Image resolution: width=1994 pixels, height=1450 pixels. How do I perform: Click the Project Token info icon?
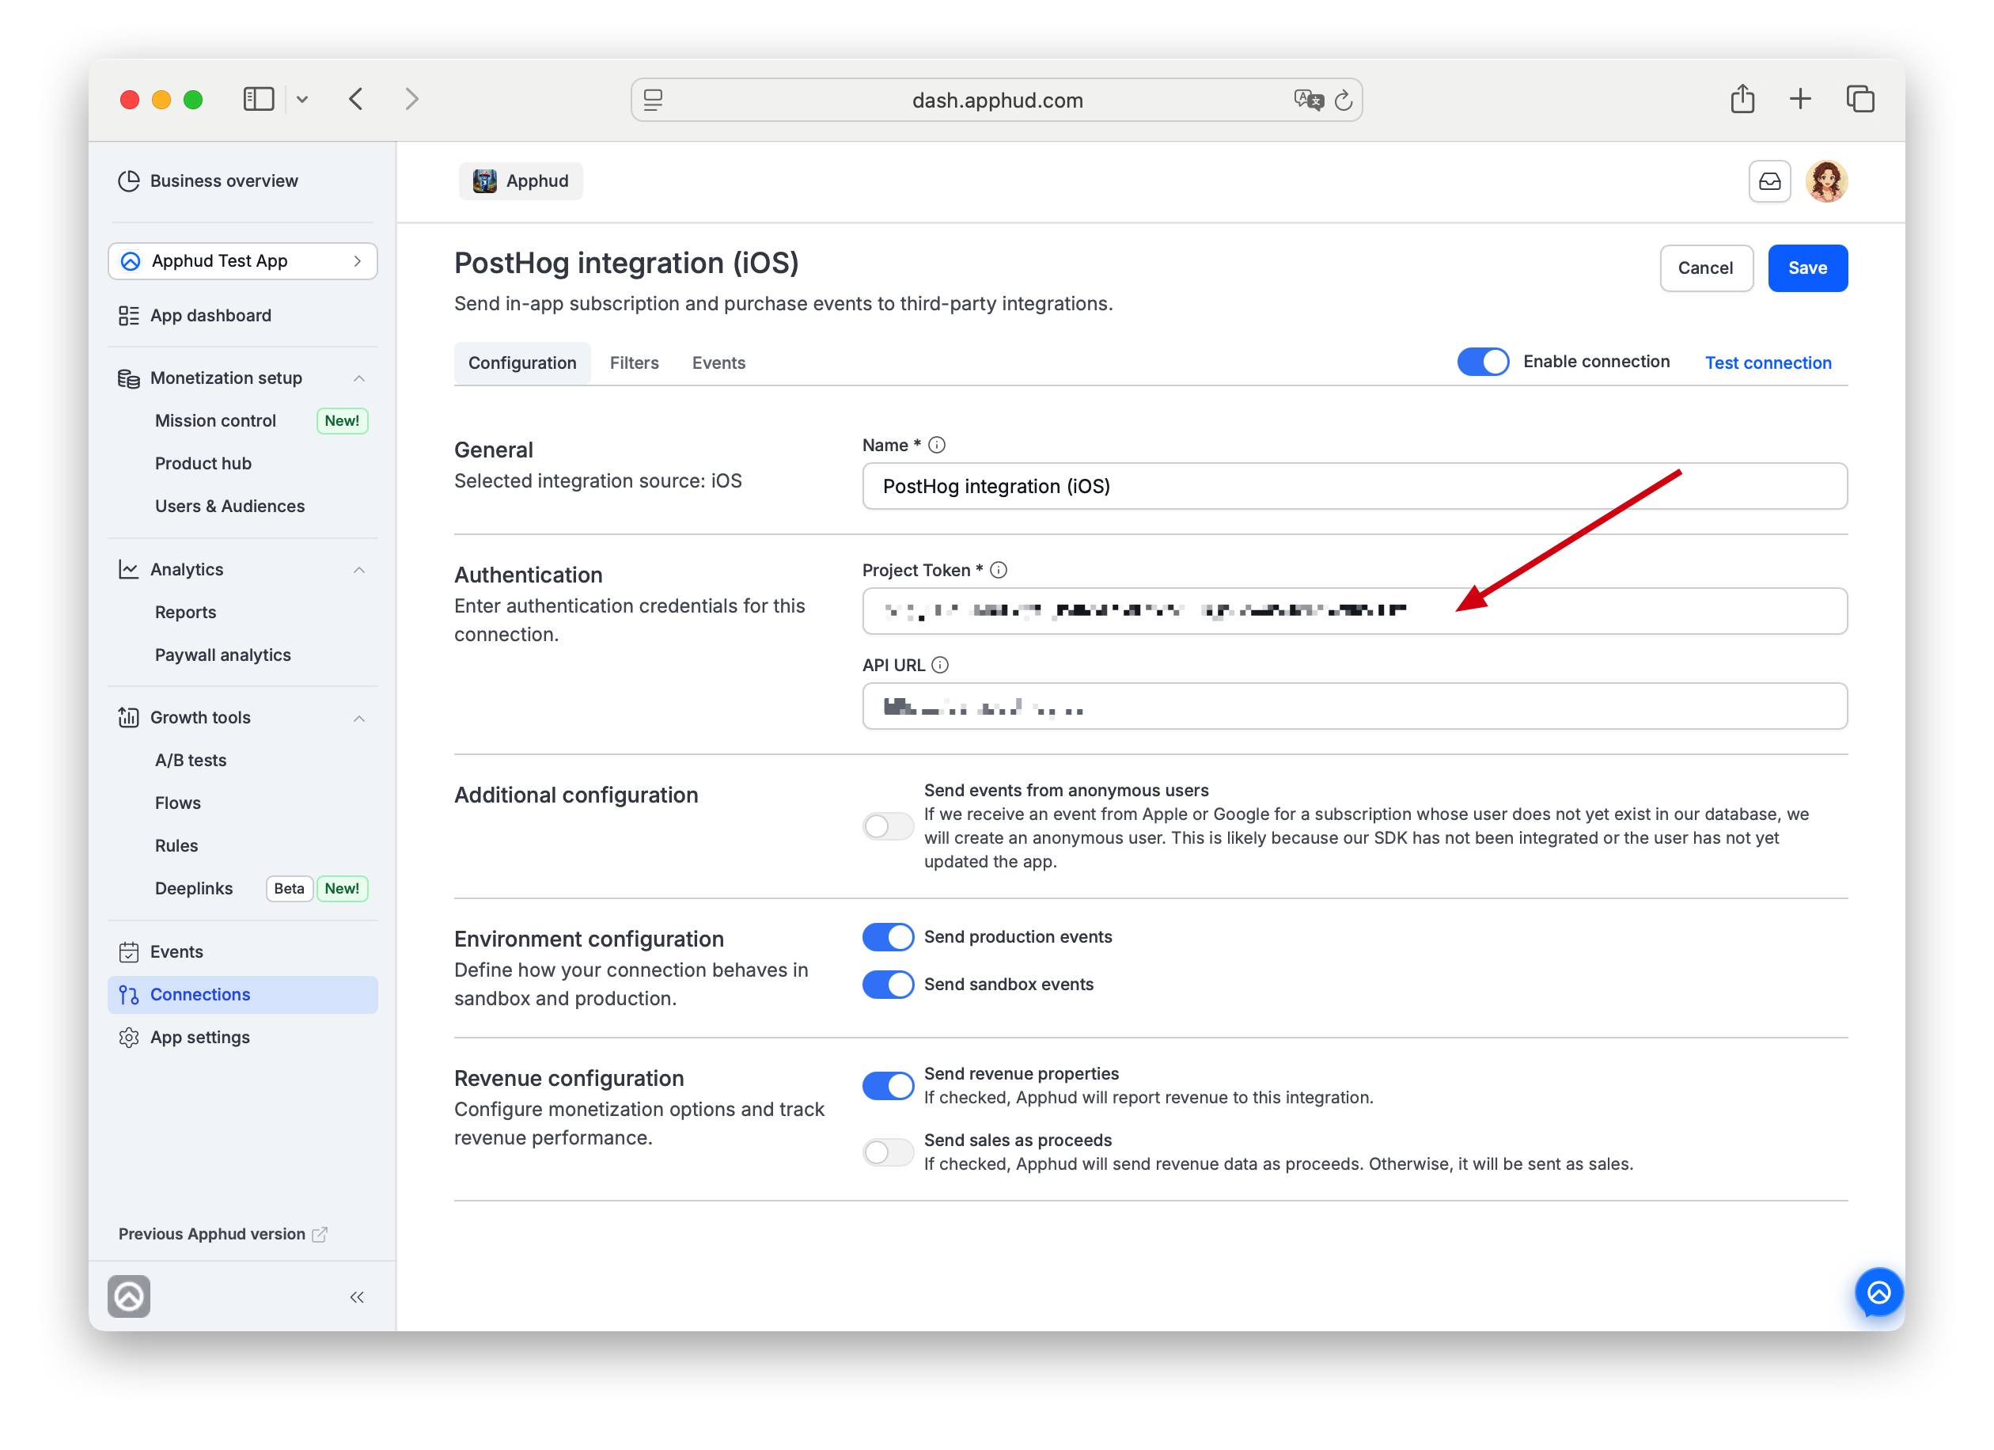[999, 570]
